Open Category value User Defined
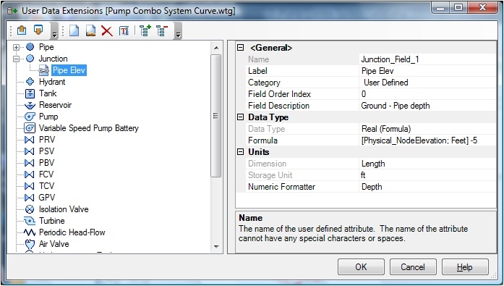The width and height of the screenshot is (504, 286). 428,83
